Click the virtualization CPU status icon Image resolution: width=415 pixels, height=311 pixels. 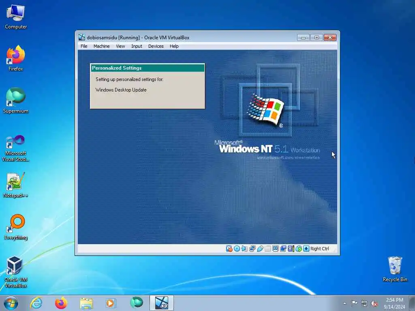coord(291,249)
